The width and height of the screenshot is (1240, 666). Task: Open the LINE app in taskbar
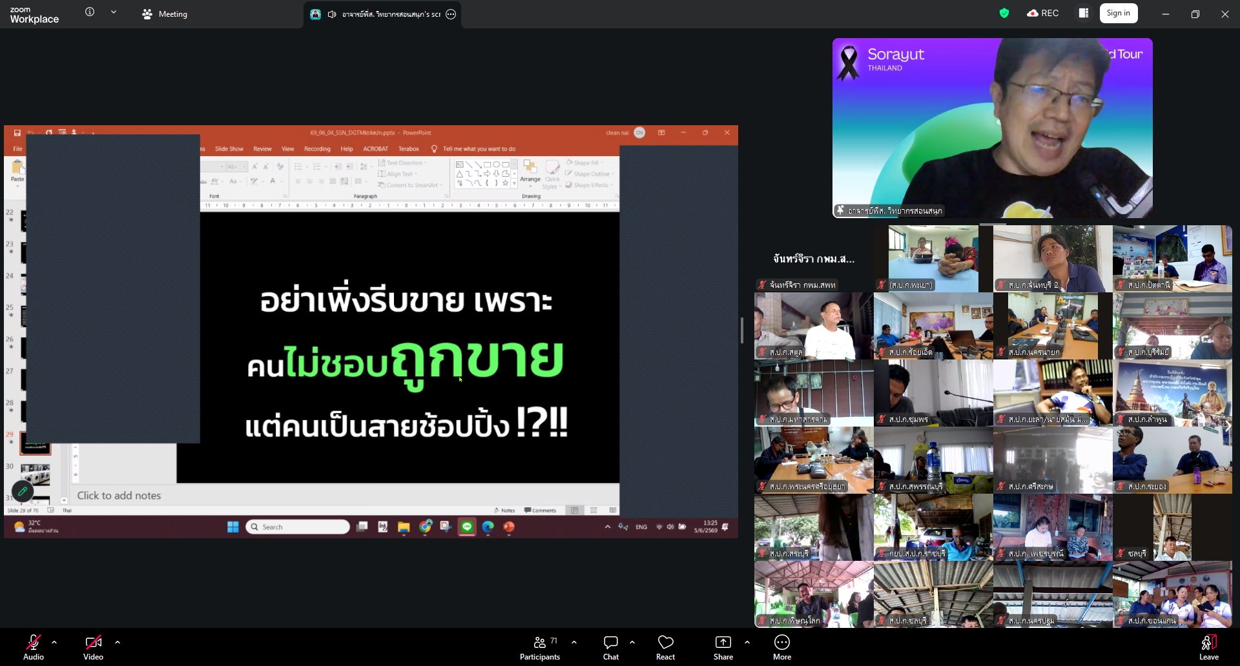(x=466, y=527)
